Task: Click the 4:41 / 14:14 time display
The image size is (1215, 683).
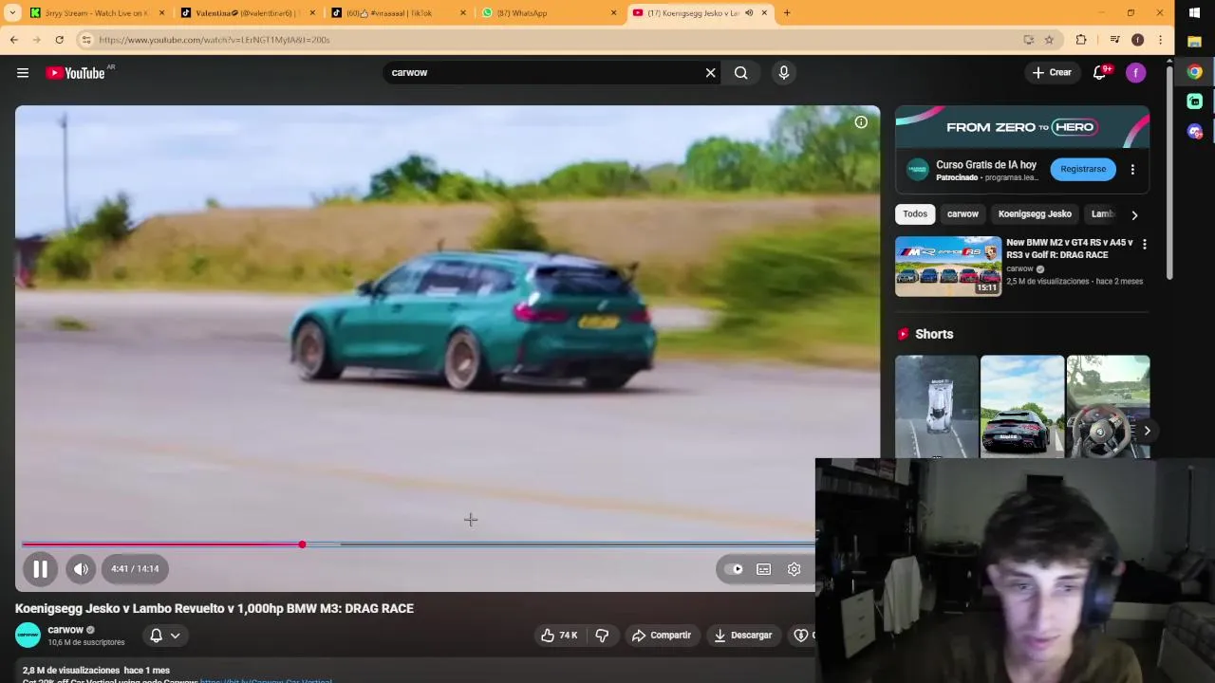Action: click(x=135, y=569)
